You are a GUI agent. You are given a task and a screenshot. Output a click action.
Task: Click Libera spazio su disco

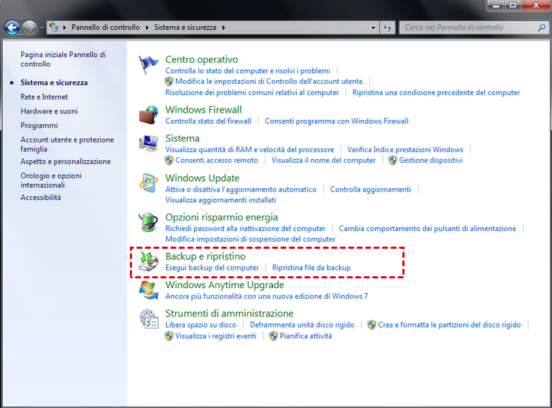(200, 325)
